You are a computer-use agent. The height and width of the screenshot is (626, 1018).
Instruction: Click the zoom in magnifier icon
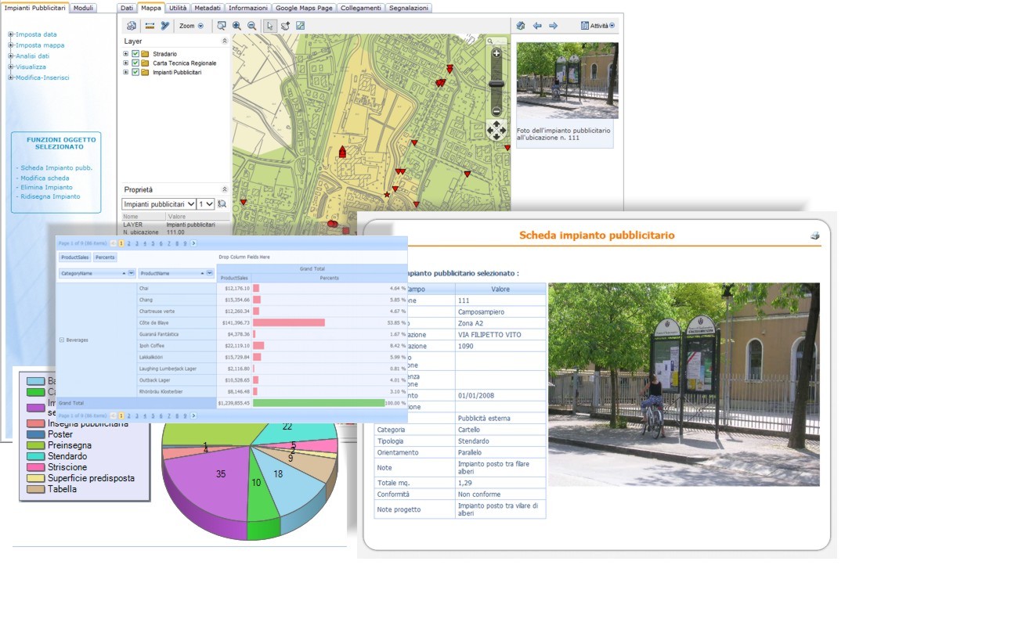[236, 26]
